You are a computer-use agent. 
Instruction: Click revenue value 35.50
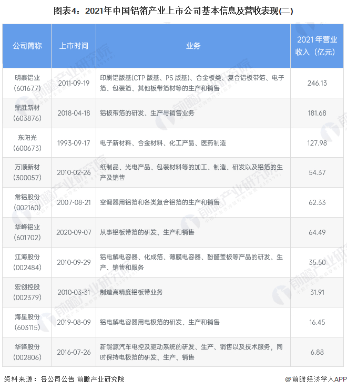317,262
